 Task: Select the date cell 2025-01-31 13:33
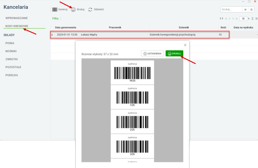tap(67, 35)
